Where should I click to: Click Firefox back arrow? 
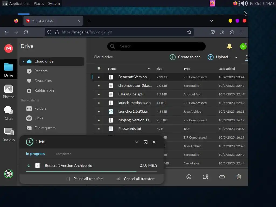(6, 32)
